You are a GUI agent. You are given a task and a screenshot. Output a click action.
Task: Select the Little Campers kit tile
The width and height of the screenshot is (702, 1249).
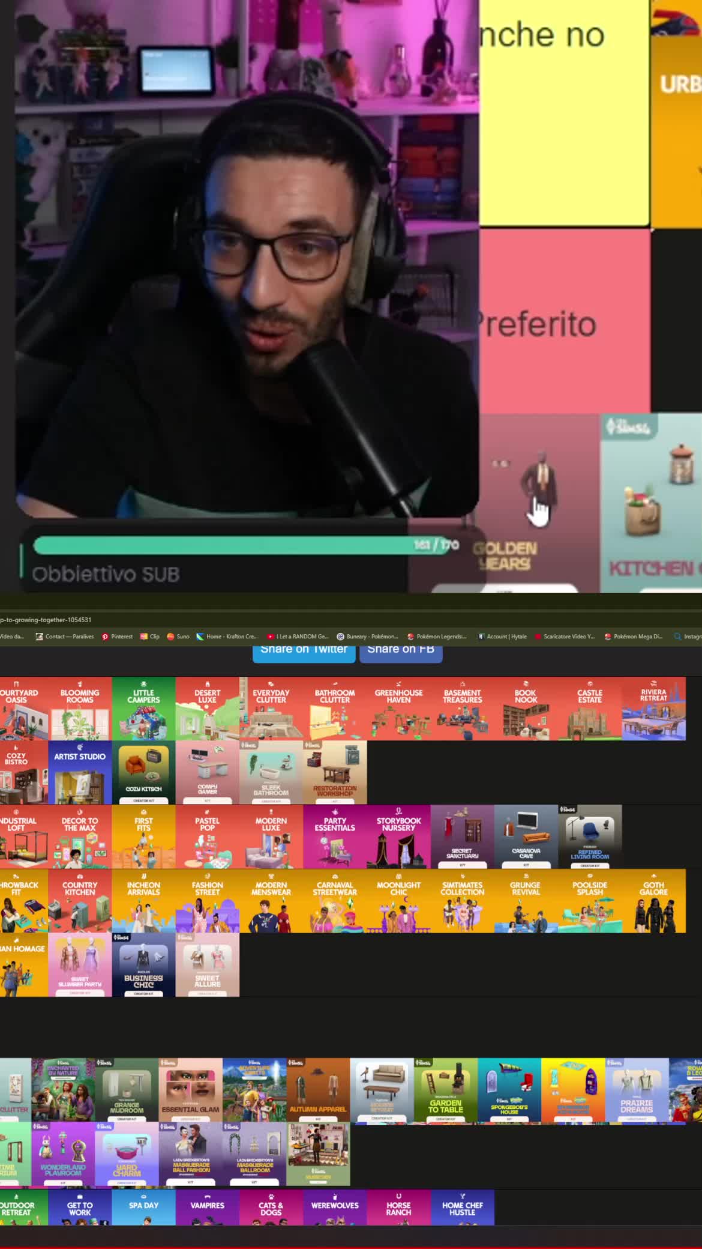tap(143, 709)
